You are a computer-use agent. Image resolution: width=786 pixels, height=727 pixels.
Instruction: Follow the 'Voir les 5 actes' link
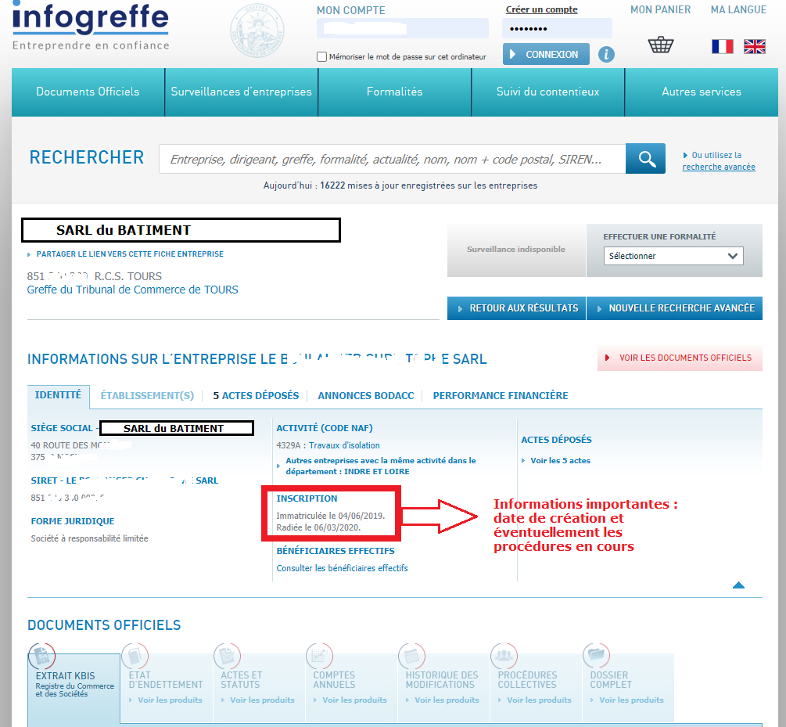tap(561, 460)
